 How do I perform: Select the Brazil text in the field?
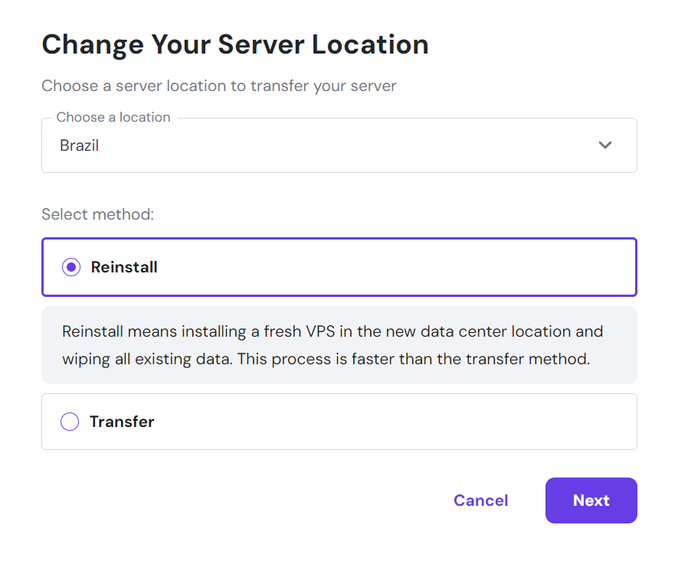click(x=79, y=145)
